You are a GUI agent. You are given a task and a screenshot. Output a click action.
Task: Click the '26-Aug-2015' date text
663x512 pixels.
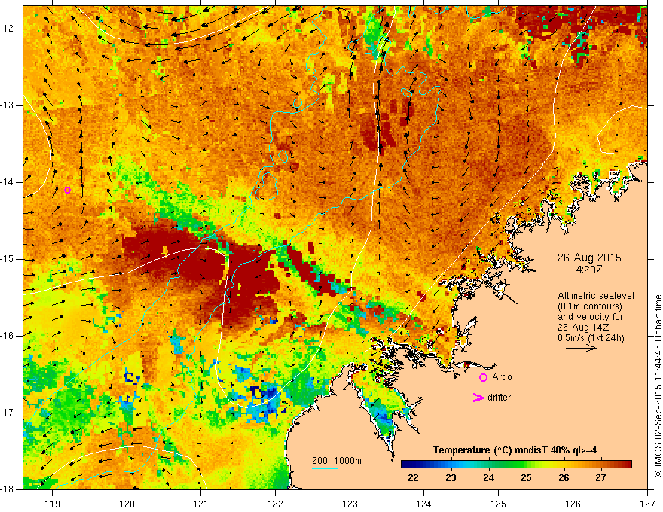click(589, 258)
